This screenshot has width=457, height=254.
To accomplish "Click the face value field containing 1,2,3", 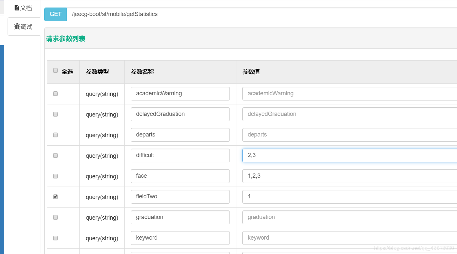I will 350,176.
